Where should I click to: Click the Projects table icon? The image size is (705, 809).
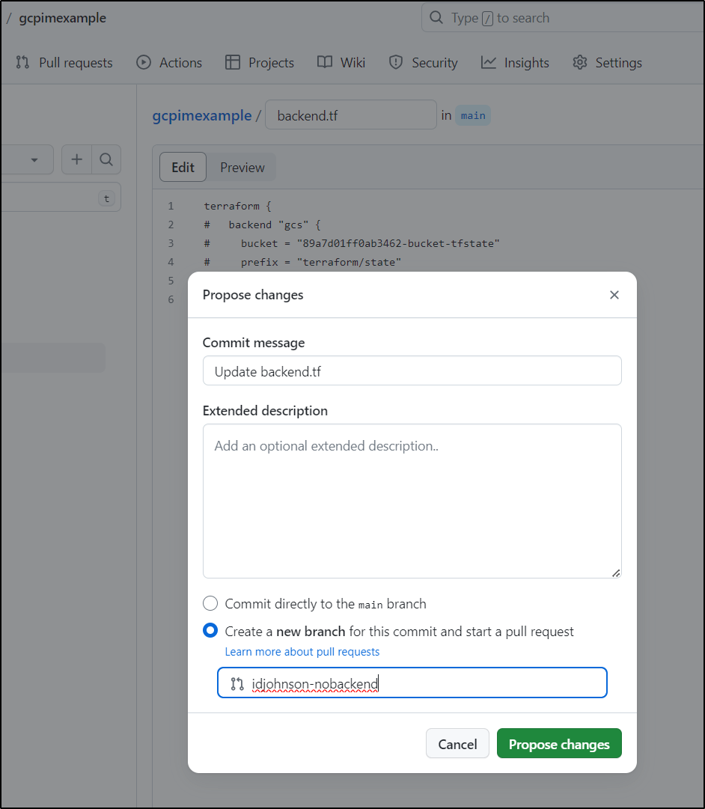pos(233,62)
